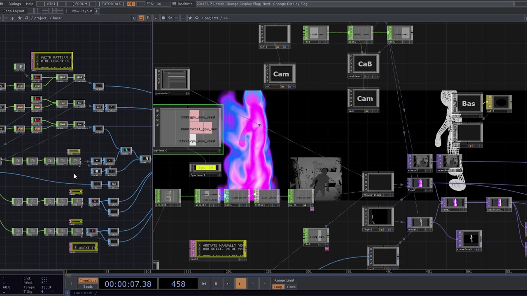Set Range Limit to Once
Screen dimensions: 527x296
point(291,287)
